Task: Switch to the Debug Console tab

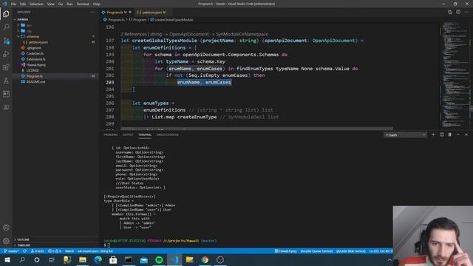Action: coord(168,134)
